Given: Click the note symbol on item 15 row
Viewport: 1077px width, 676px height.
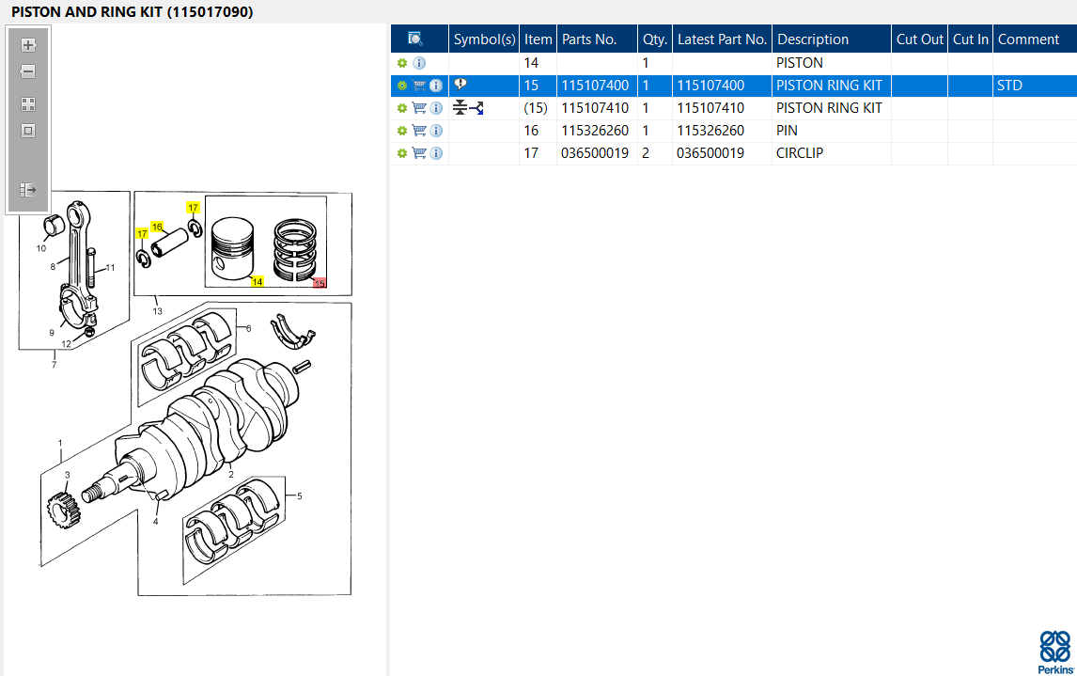Looking at the screenshot, I should [460, 85].
